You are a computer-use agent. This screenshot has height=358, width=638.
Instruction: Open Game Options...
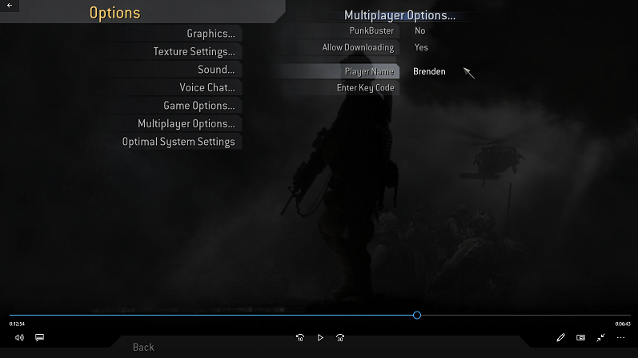pyautogui.click(x=199, y=106)
